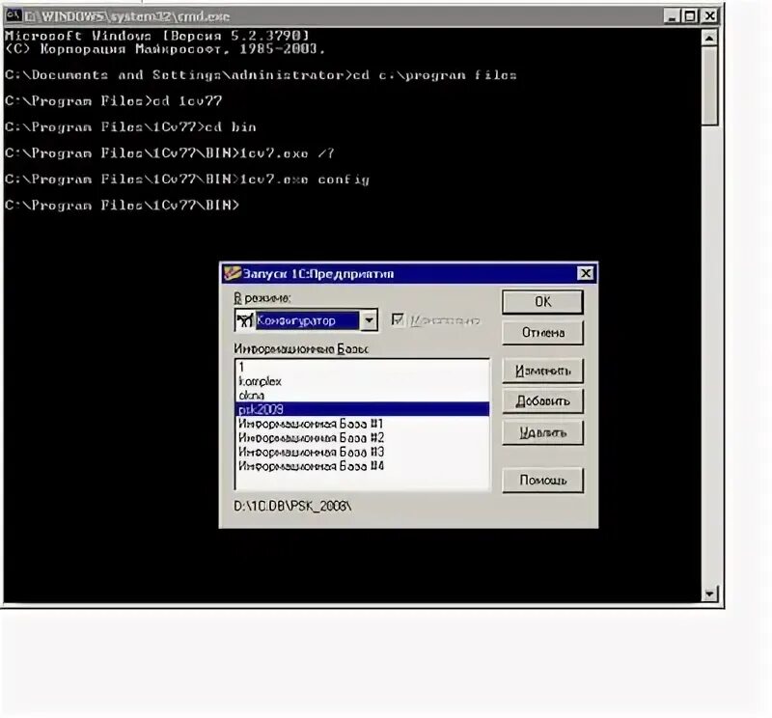Select Информационная База #1

pos(363,424)
